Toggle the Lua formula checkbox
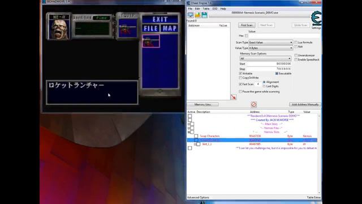 click(296, 42)
